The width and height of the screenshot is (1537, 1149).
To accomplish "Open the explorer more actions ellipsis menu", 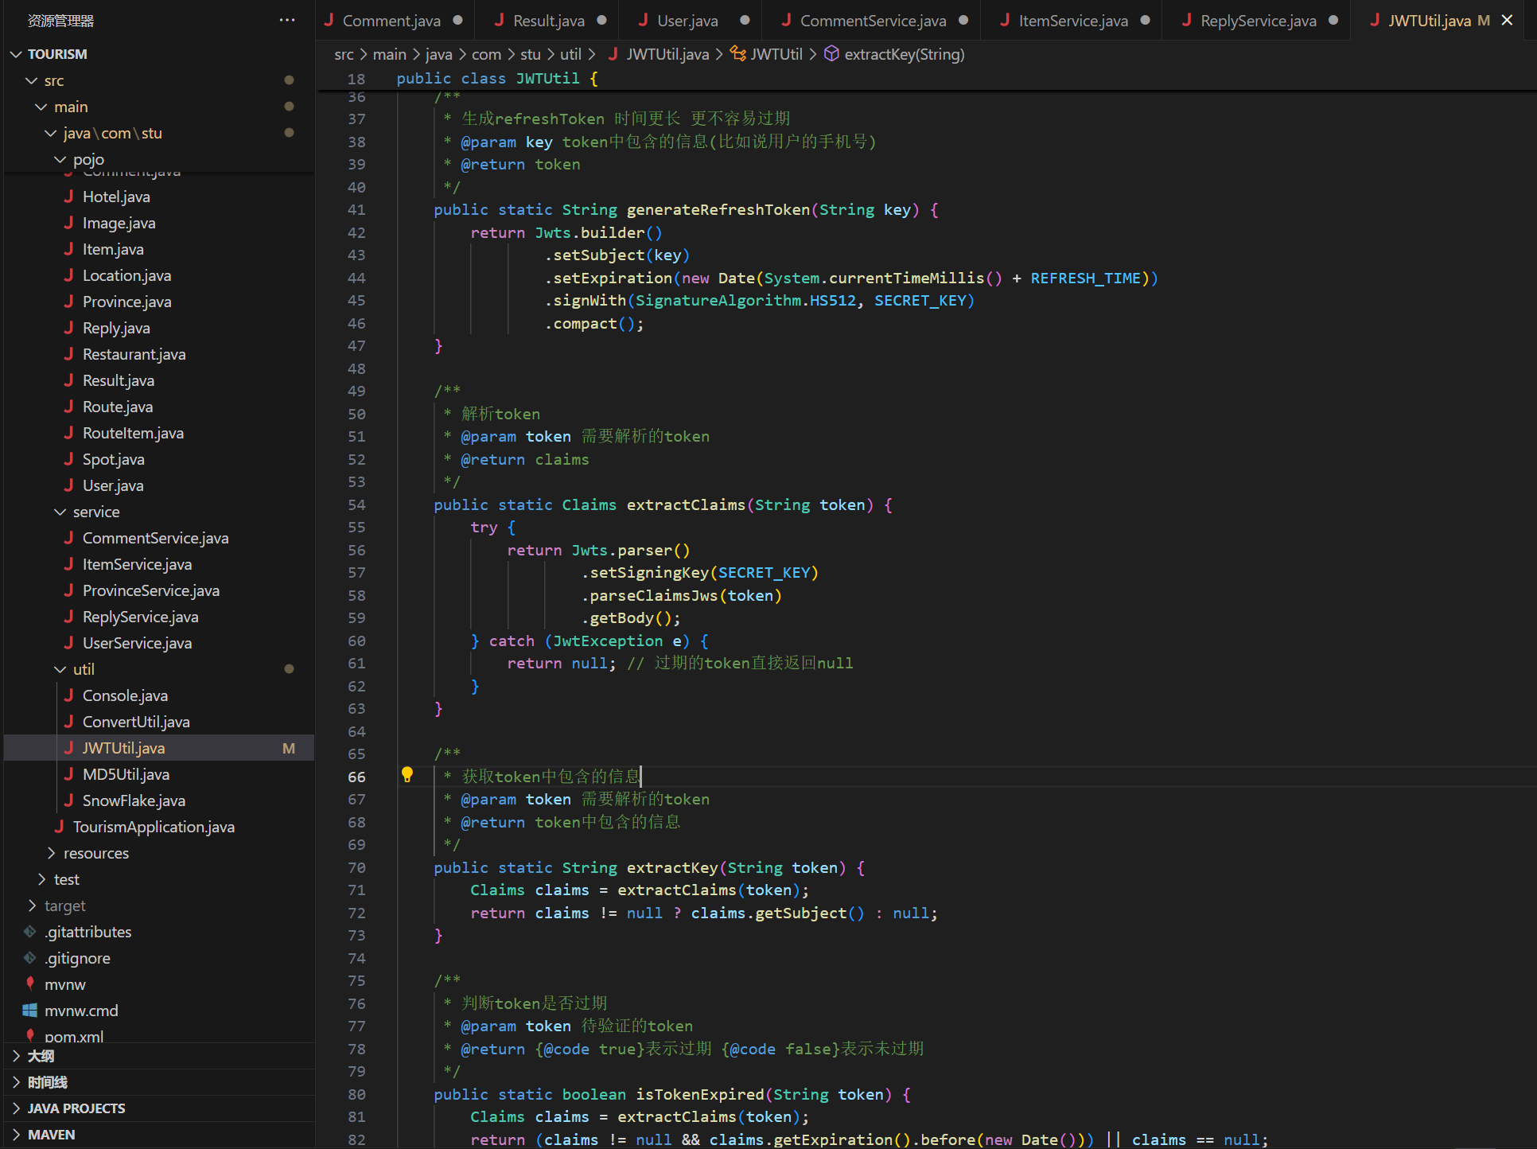I will [x=287, y=20].
